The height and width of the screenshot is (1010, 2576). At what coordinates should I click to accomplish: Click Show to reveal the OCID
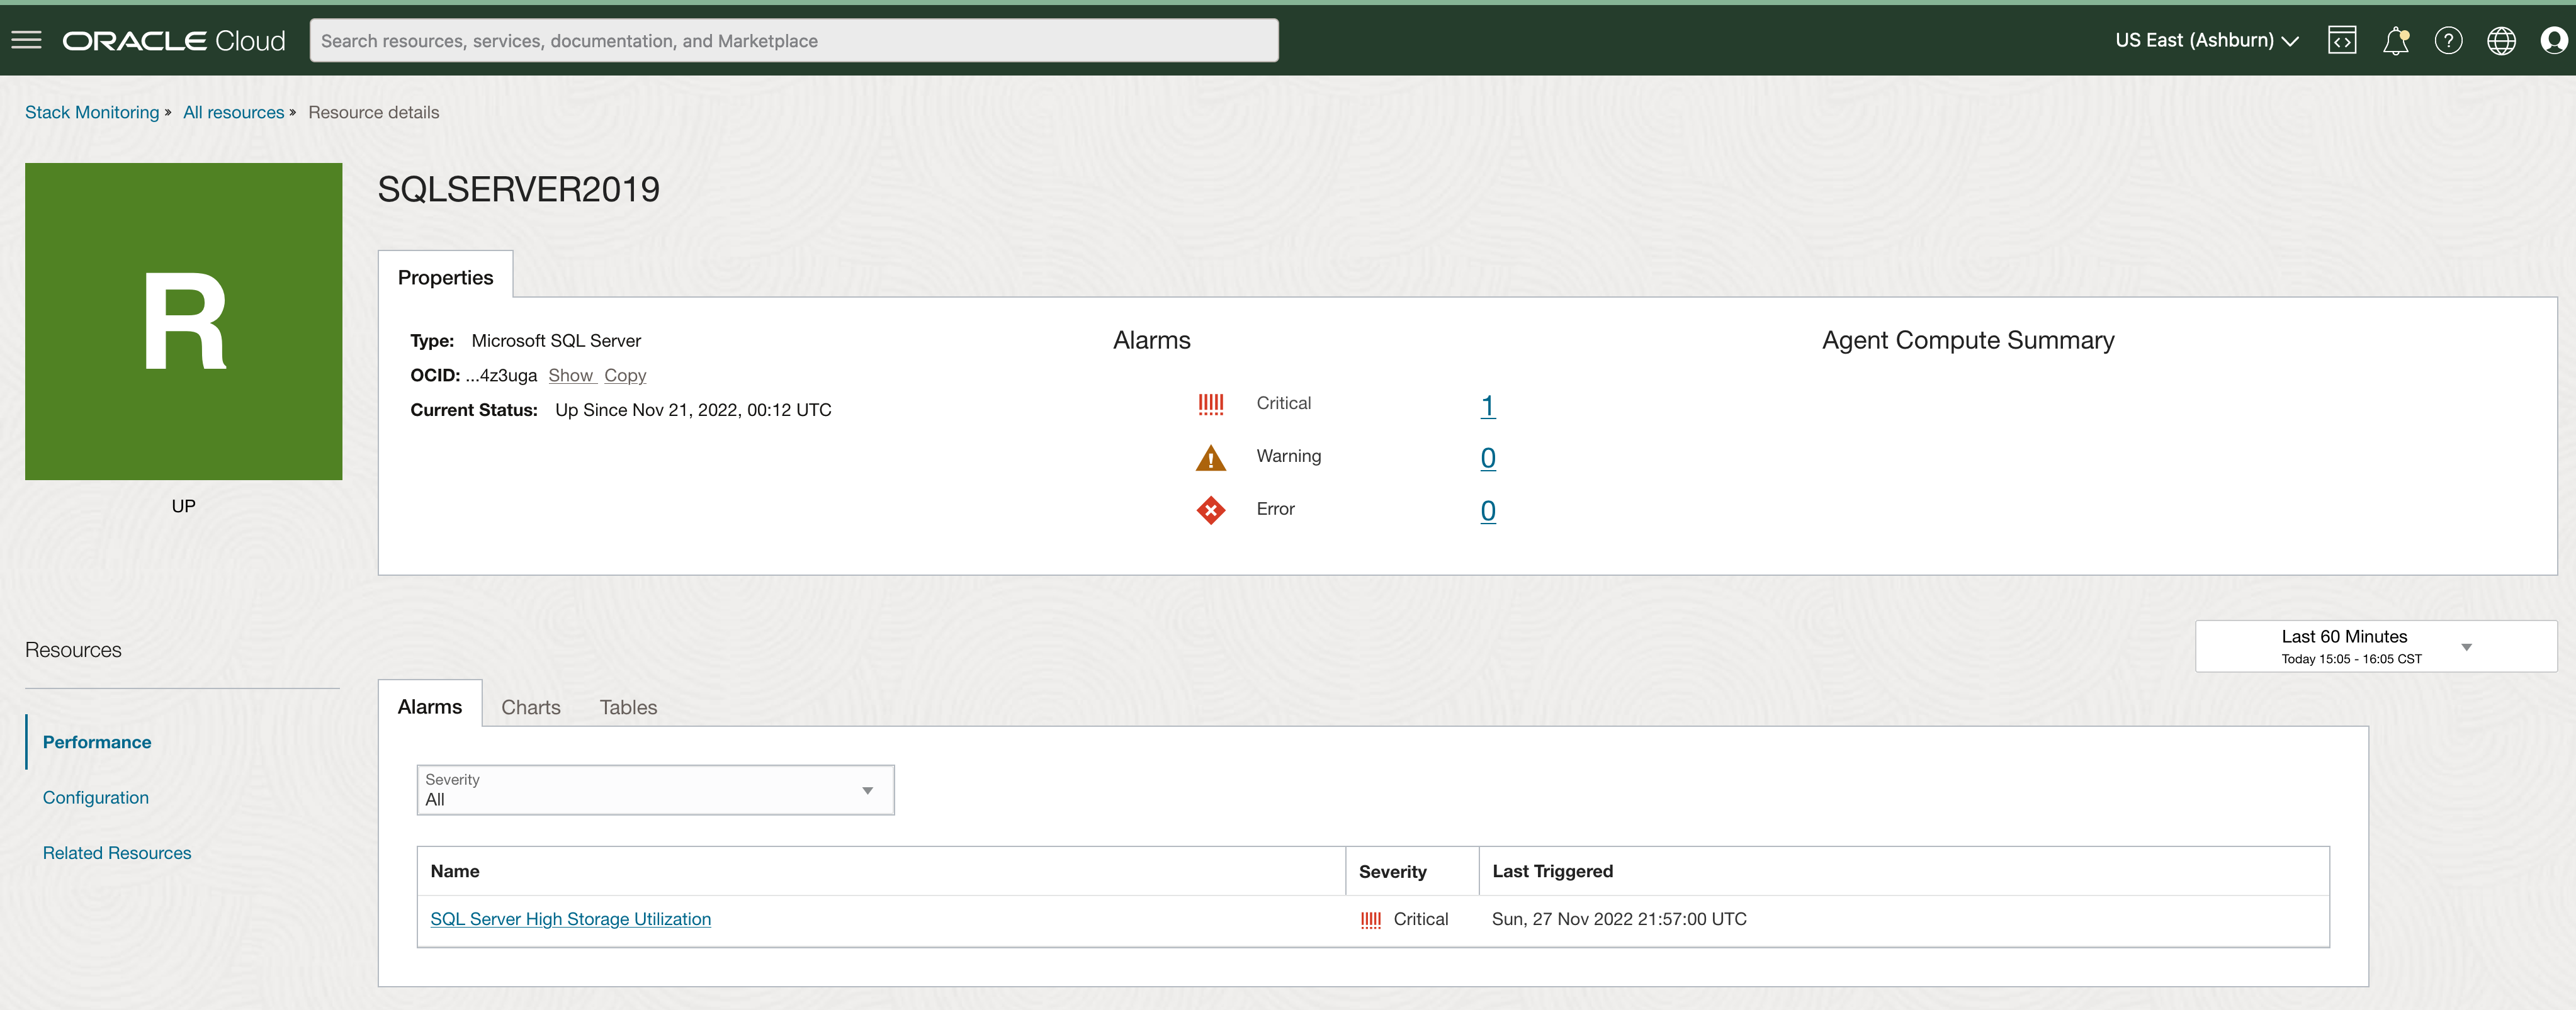point(570,375)
